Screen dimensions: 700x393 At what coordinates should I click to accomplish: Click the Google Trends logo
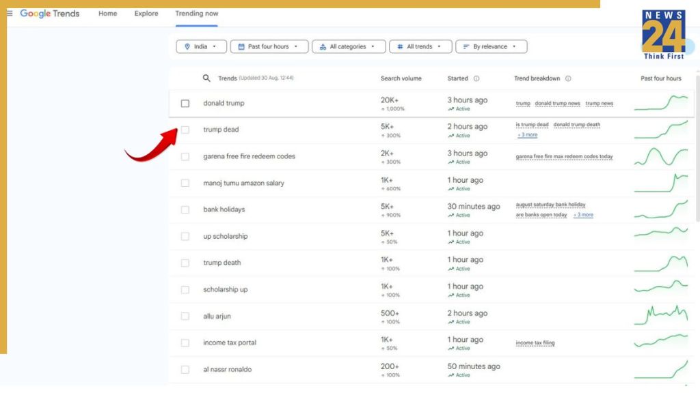point(50,14)
